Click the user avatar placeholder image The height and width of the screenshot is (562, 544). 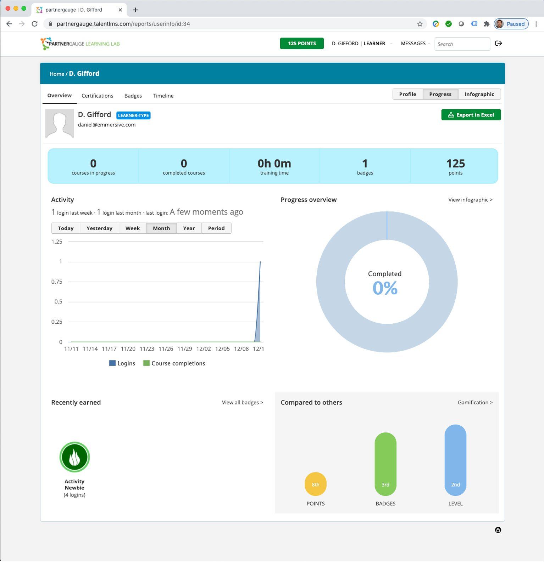pyautogui.click(x=60, y=123)
